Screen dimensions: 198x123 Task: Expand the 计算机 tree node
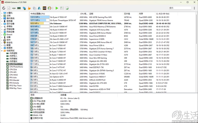[2, 13]
